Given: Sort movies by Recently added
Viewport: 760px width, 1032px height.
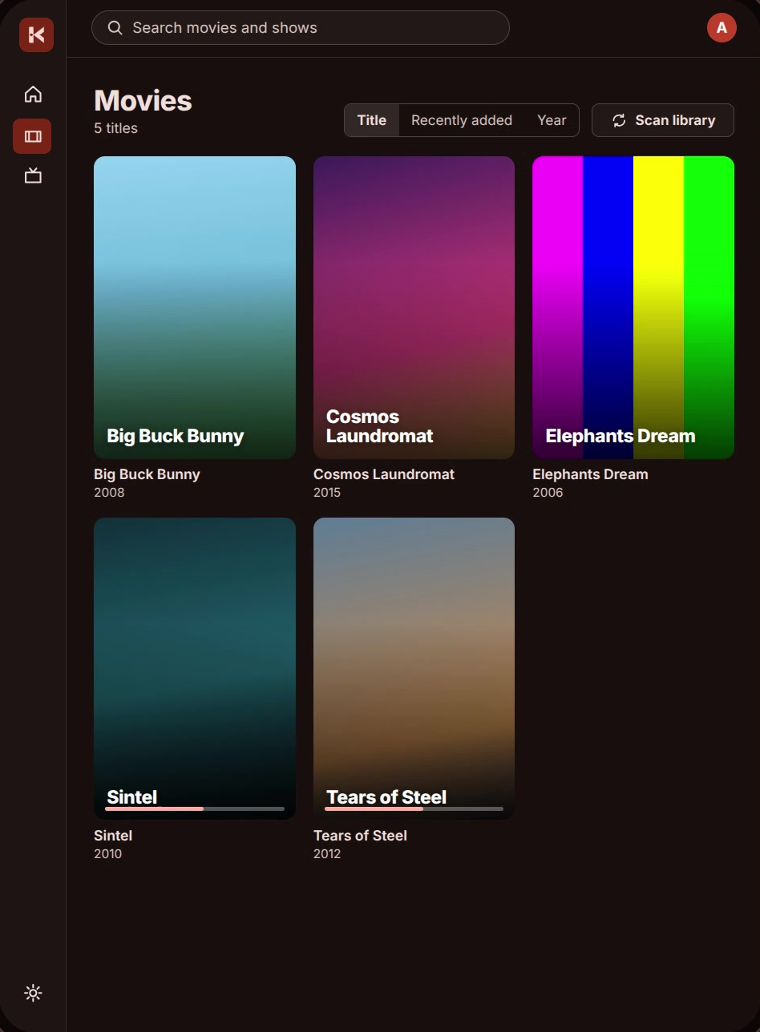Looking at the screenshot, I should (x=462, y=120).
